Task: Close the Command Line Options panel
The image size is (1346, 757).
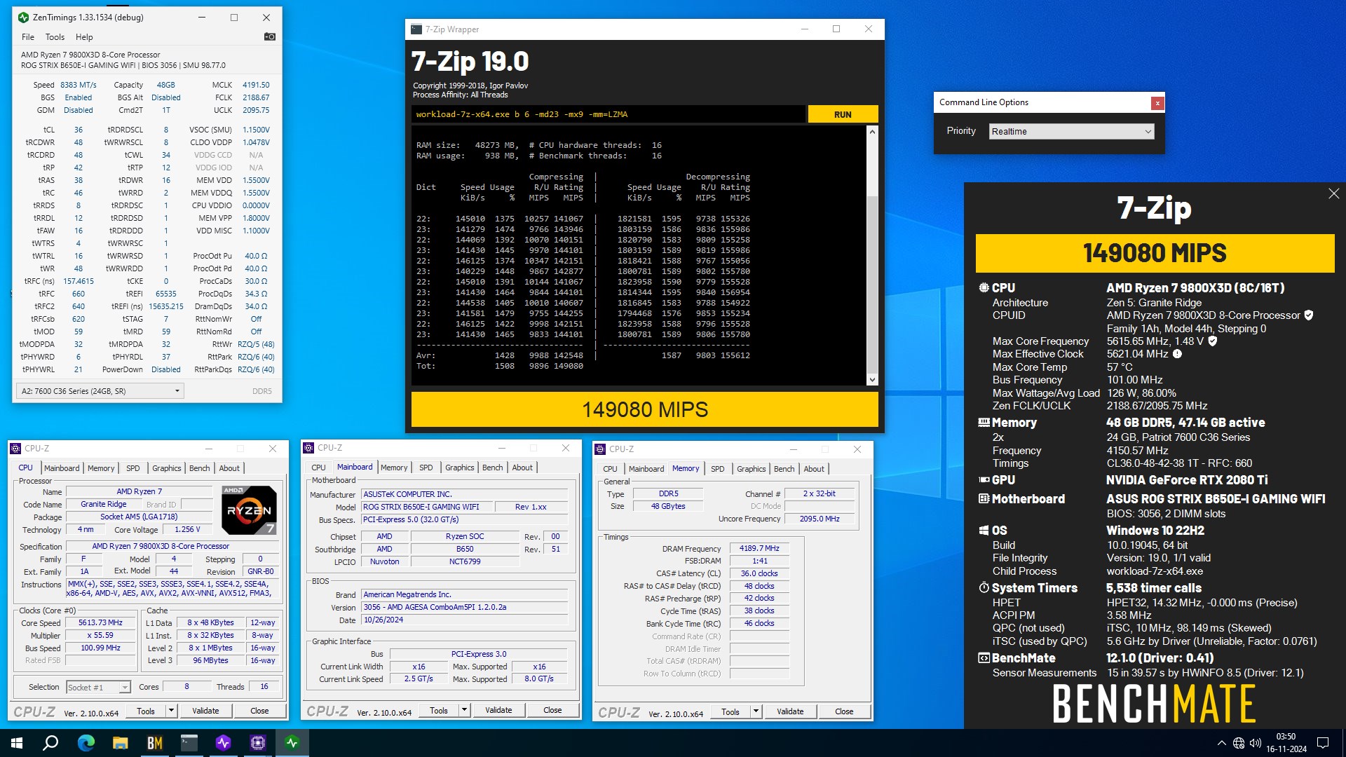Action: pyautogui.click(x=1157, y=103)
